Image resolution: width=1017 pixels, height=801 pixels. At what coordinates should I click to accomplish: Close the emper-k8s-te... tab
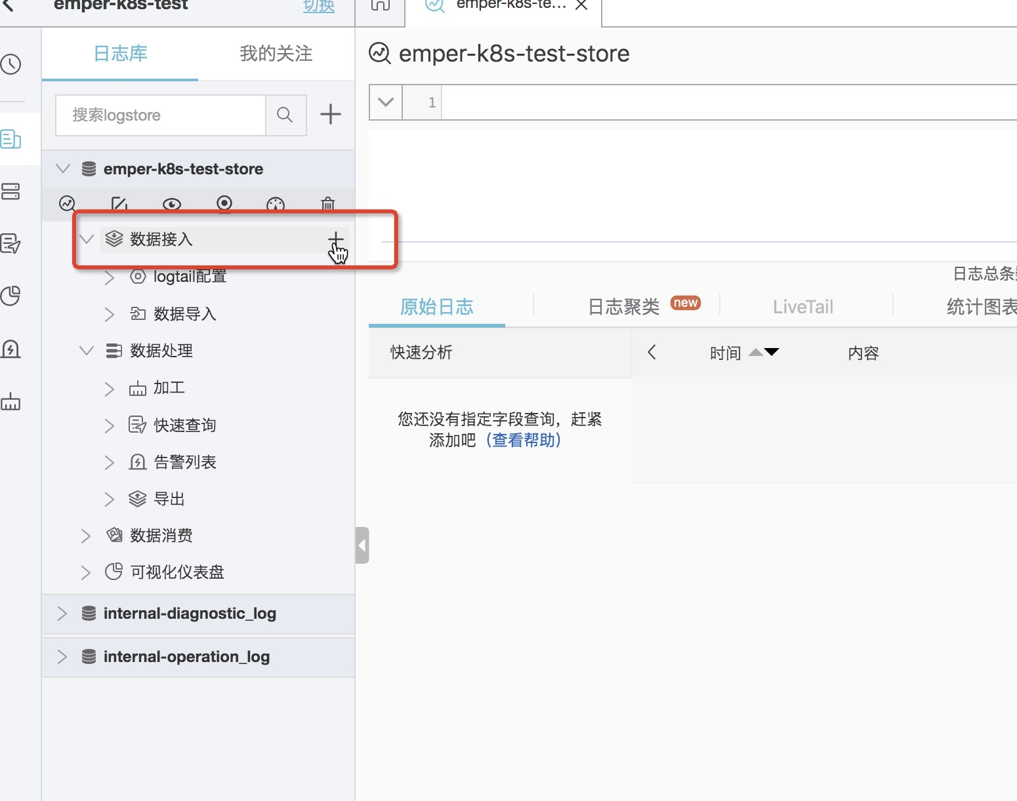pyautogui.click(x=581, y=5)
